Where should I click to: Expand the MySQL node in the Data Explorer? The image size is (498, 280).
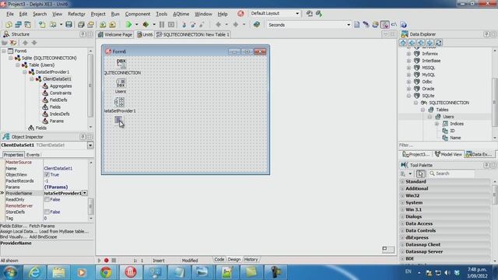409,75
